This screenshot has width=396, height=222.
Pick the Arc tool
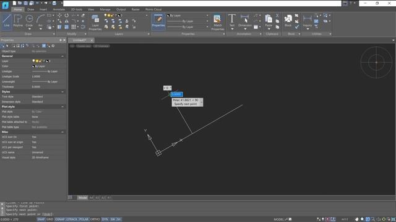point(40,20)
